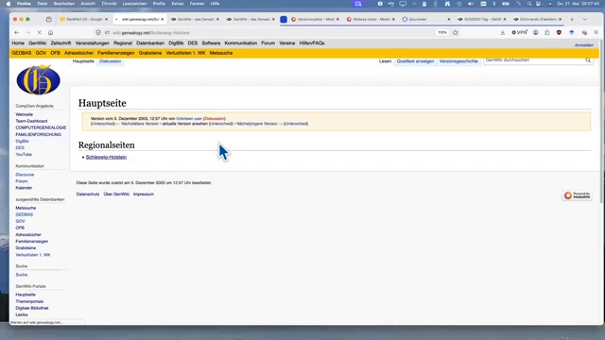The height and width of the screenshot is (340, 605).
Task: Reset the 110% zoom indicator
Action: 442,33
